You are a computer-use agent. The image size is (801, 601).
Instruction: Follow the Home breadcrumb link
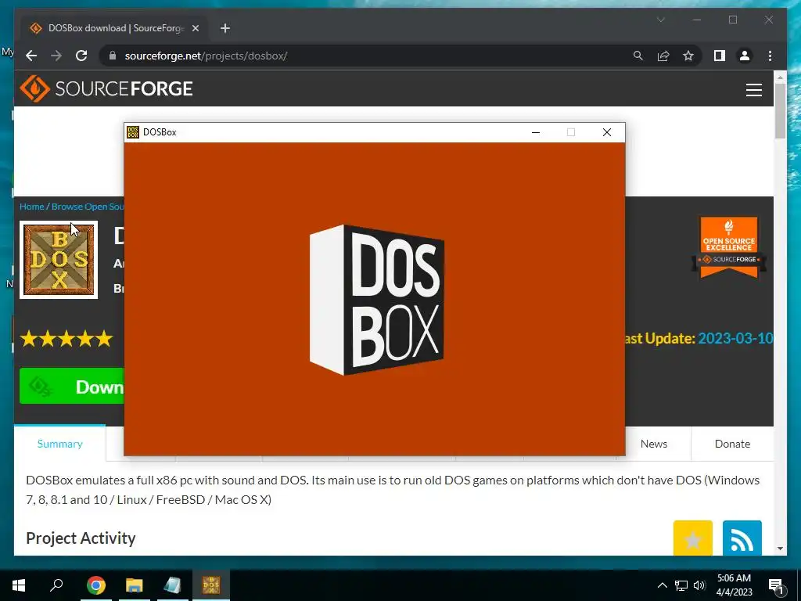pos(31,207)
